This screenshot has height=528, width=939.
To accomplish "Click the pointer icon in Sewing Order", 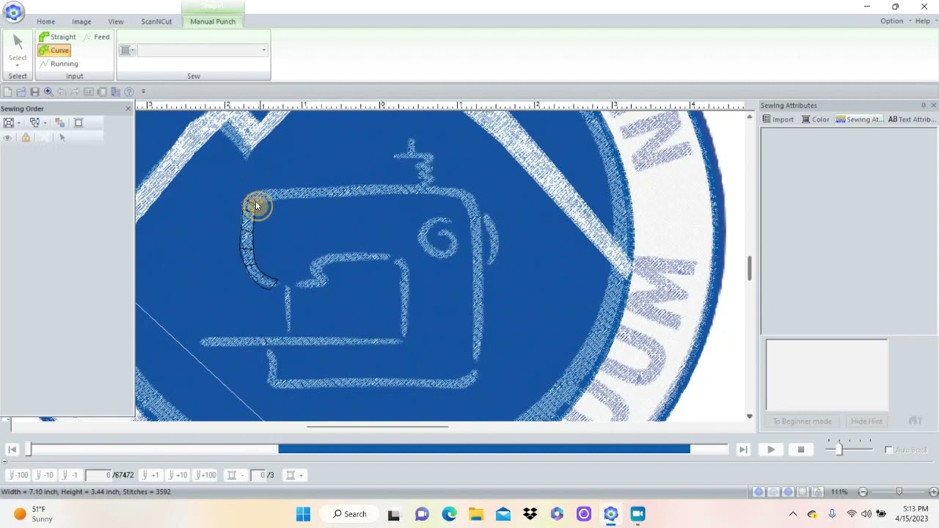I will click(62, 138).
